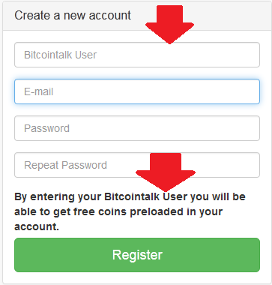Click the word 'account' in the heading

pyautogui.click(x=109, y=16)
